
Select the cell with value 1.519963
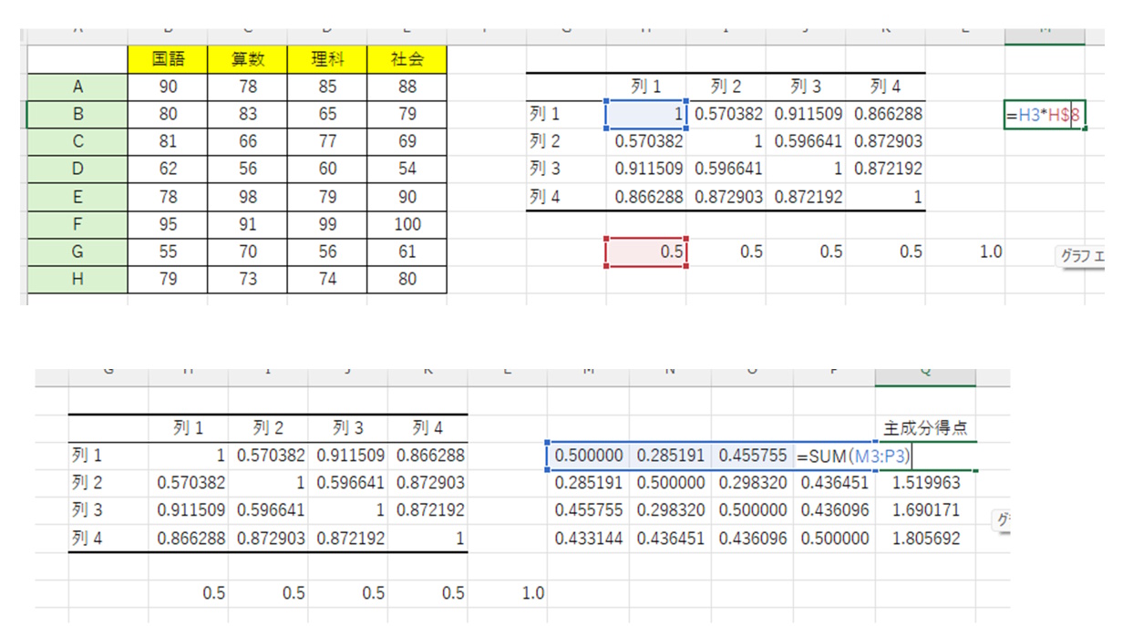click(925, 483)
